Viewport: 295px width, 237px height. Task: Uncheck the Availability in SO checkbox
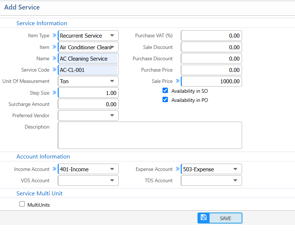(x=165, y=91)
